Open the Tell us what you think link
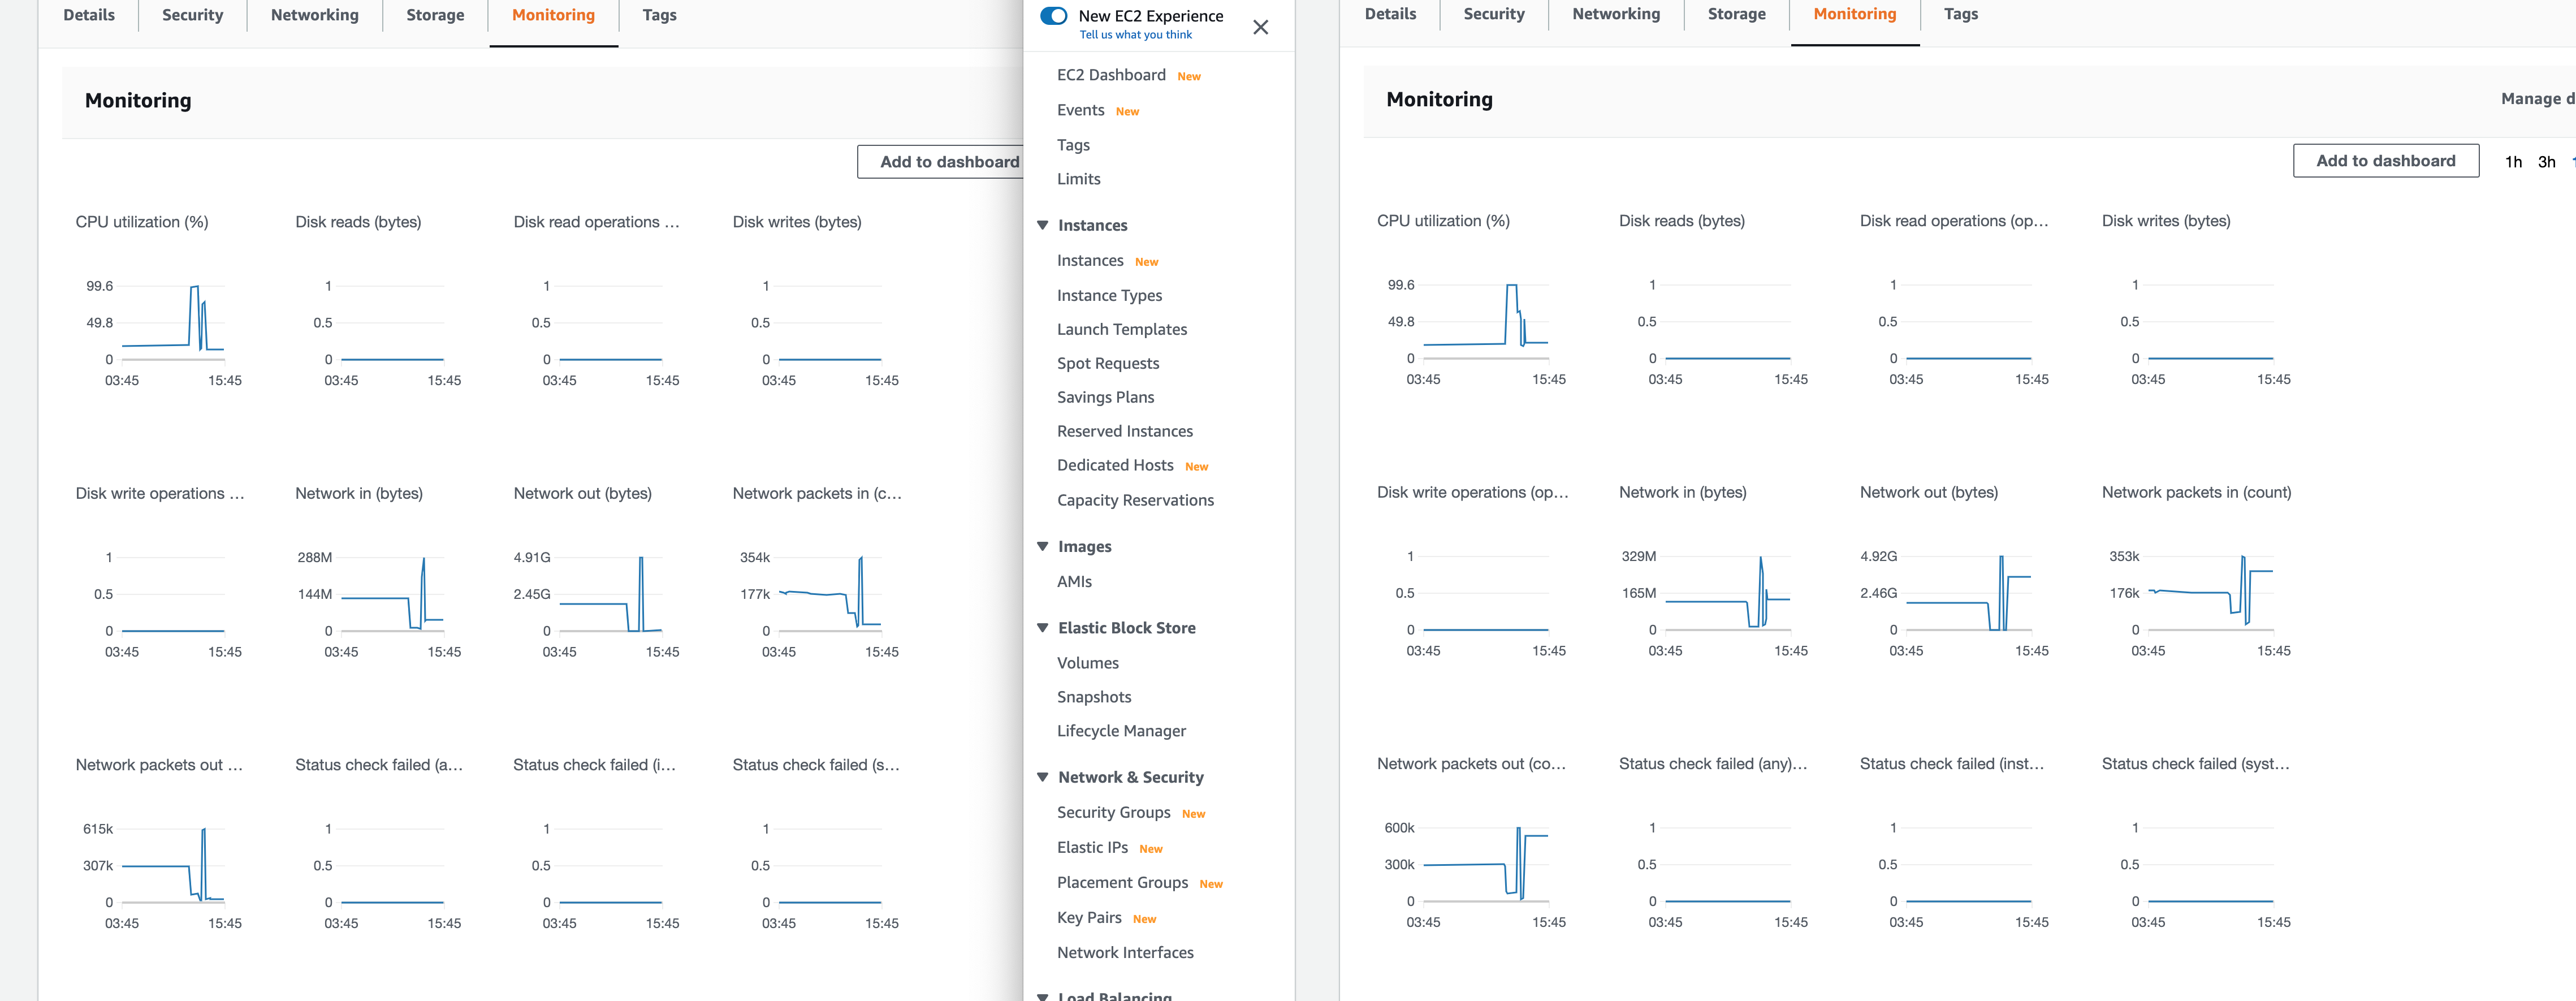 tap(1135, 35)
